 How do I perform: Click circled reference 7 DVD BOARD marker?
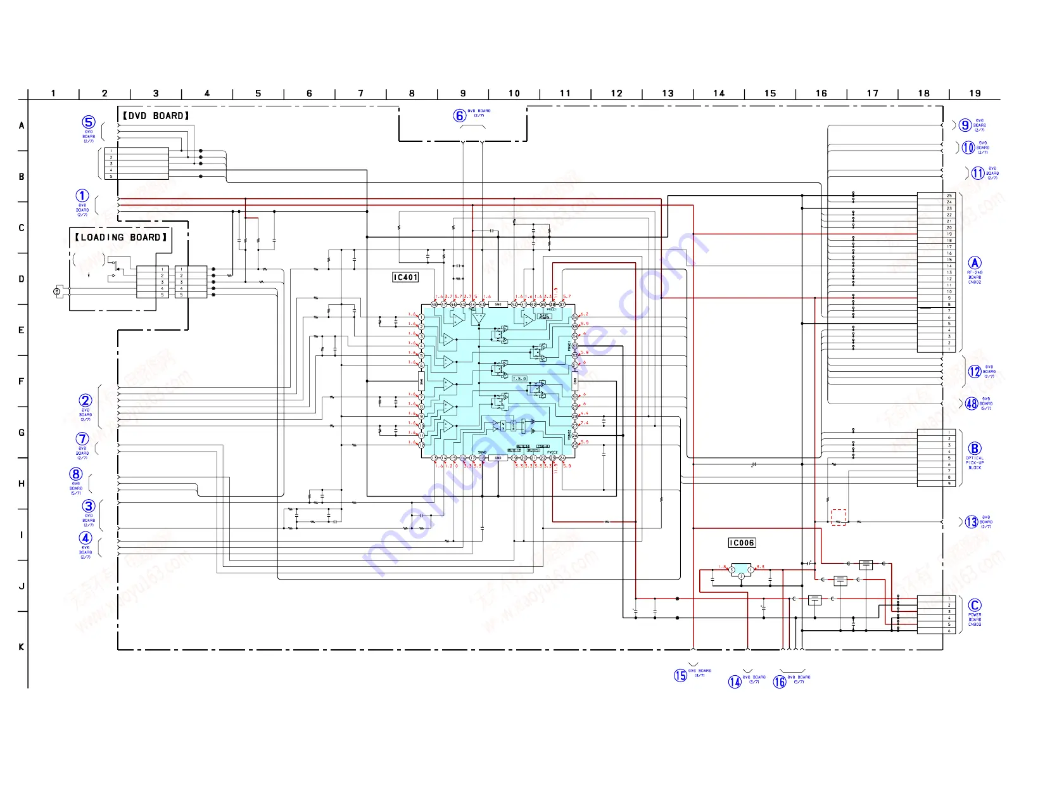point(82,439)
